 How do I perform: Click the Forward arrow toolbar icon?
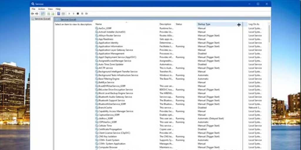pos(37,13)
